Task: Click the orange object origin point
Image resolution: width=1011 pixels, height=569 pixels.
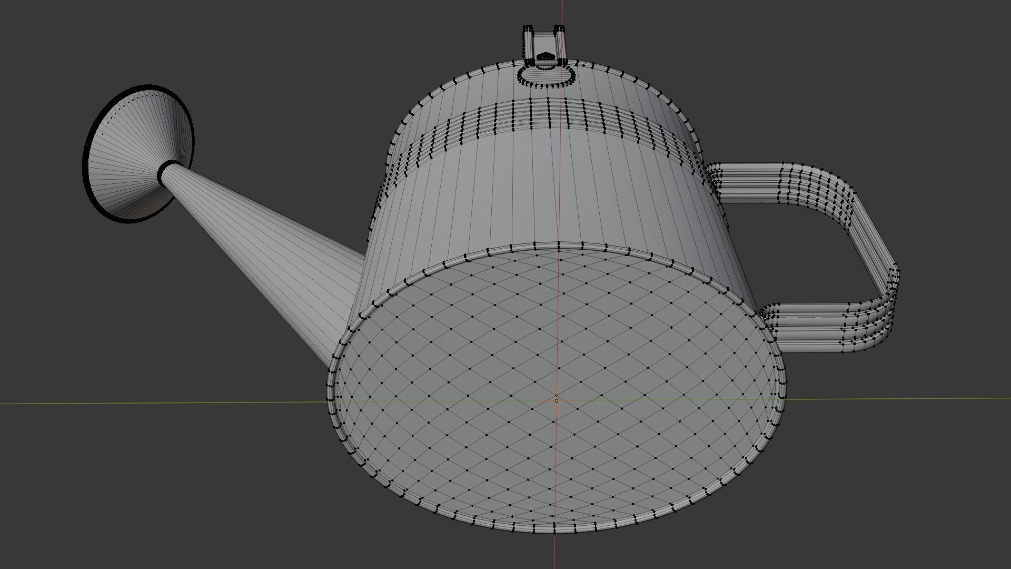Action: pyautogui.click(x=557, y=400)
